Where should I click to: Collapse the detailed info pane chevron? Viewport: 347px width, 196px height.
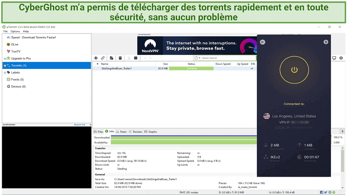pos(342,131)
